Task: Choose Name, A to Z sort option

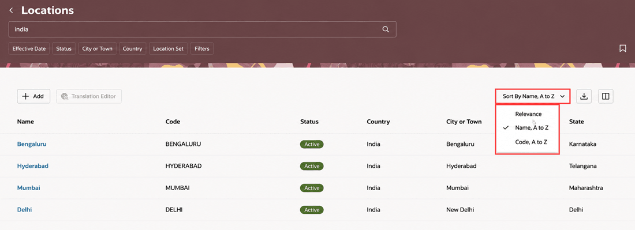Action: [531, 128]
